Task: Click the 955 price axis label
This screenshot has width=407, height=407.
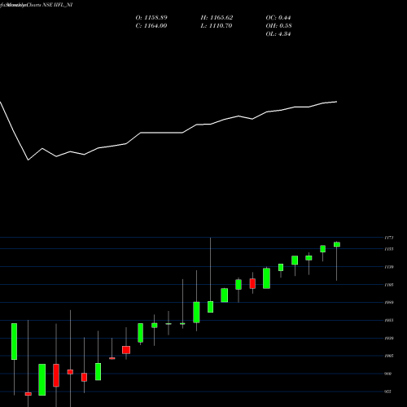Action: [x=388, y=392]
